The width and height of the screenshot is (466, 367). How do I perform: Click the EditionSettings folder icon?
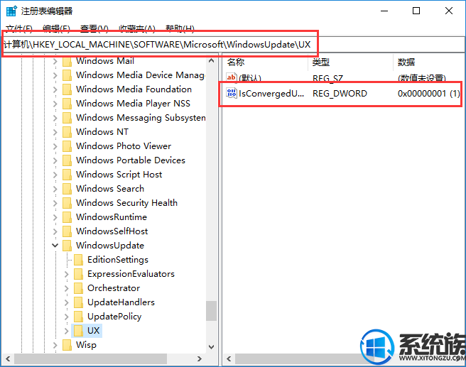coord(78,260)
